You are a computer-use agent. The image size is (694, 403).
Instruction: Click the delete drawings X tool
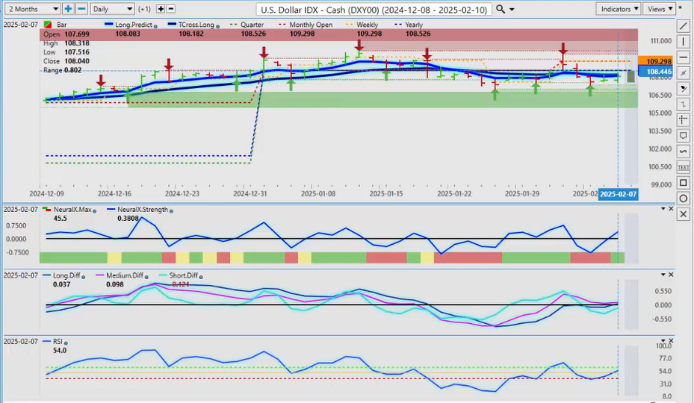pyautogui.click(x=683, y=214)
